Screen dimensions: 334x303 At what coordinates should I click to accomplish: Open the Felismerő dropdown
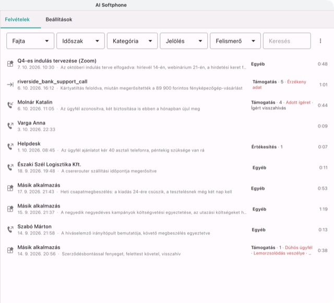[x=235, y=41]
